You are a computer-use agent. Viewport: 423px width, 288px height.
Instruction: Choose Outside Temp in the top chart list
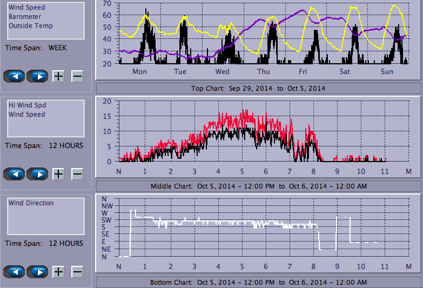point(30,25)
